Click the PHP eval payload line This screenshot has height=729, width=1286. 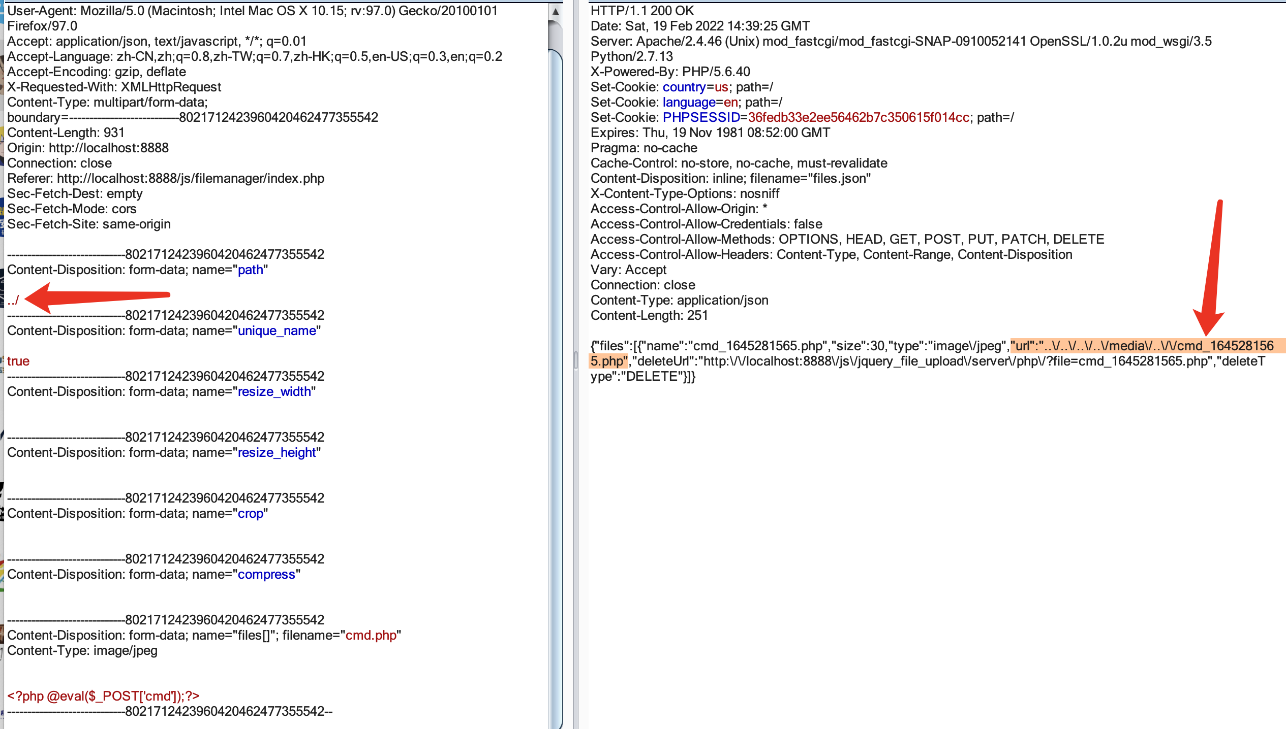click(x=103, y=696)
